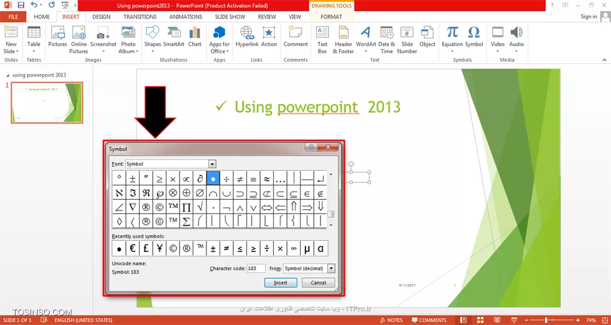Click the Character code input field
The width and height of the screenshot is (611, 325).
tap(256, 268)
